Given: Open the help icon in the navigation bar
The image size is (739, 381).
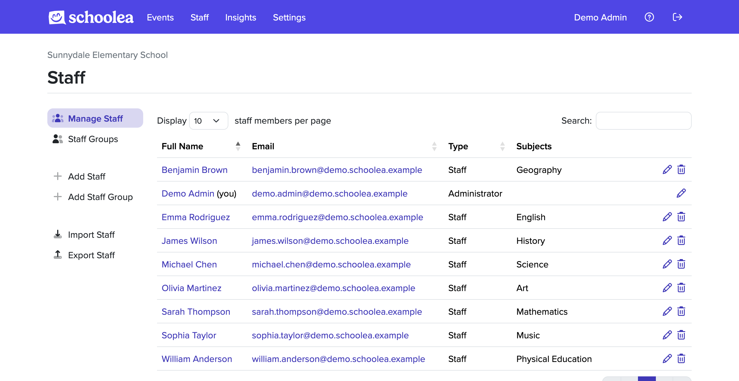Looking at the screenshot, I should (649, 17).
